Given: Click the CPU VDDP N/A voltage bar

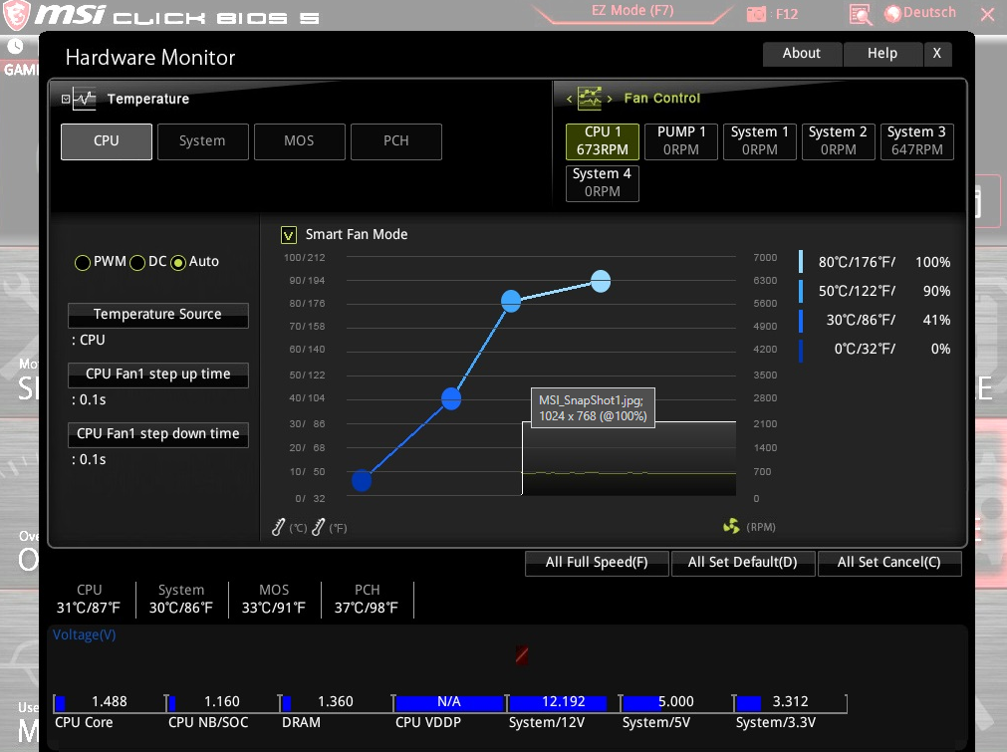Looking at the screenshot, I should point(449,702).
